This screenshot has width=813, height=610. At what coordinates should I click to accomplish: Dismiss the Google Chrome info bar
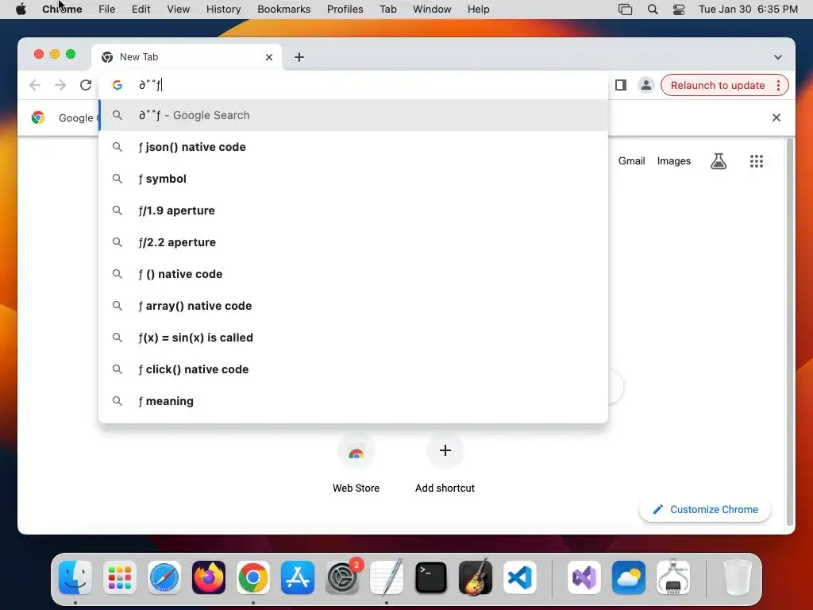pos(776,118)
